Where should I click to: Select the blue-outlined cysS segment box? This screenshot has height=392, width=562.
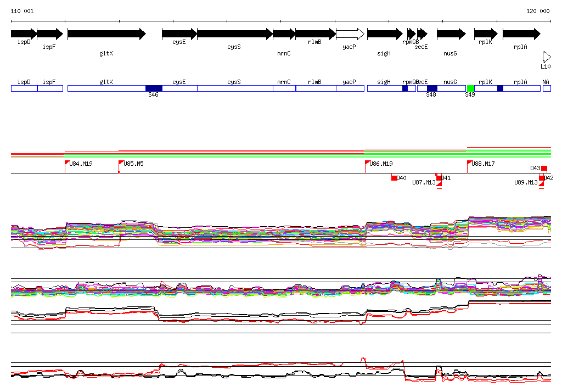[235, 88]
